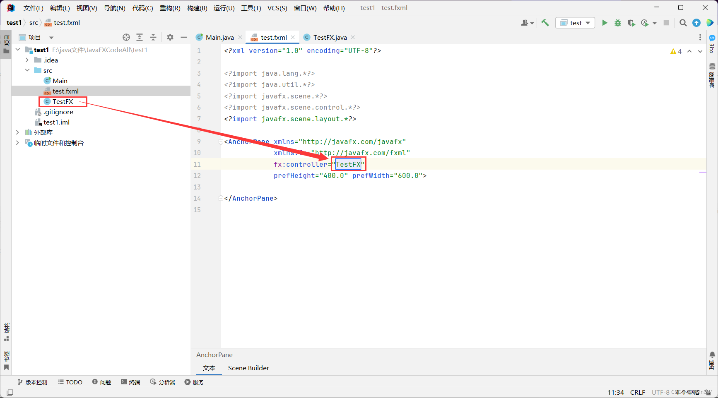The height and width of the screenshot is (398, 718).
Task: Collapse all in project tree
Action: pyautogui.click(x=153, y=37)
